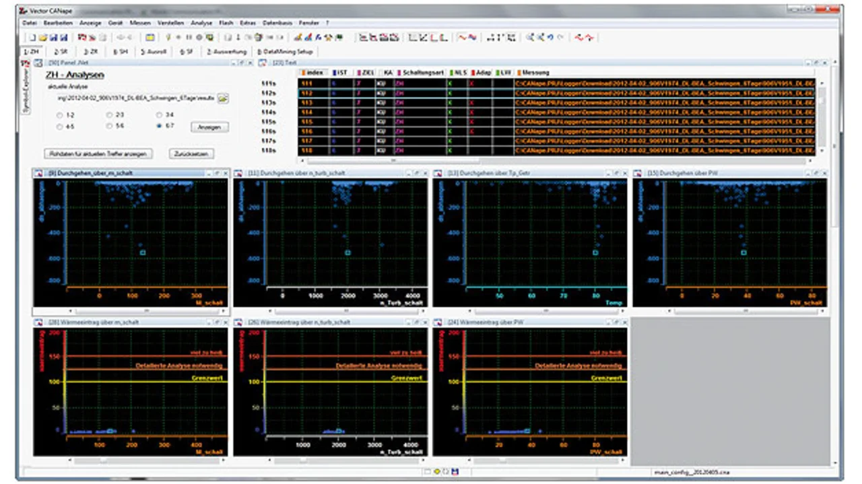The height and width of the screenshot is (484, 862).
Task: Click the Zurücksetzen button
Action: tap(191, 153)
